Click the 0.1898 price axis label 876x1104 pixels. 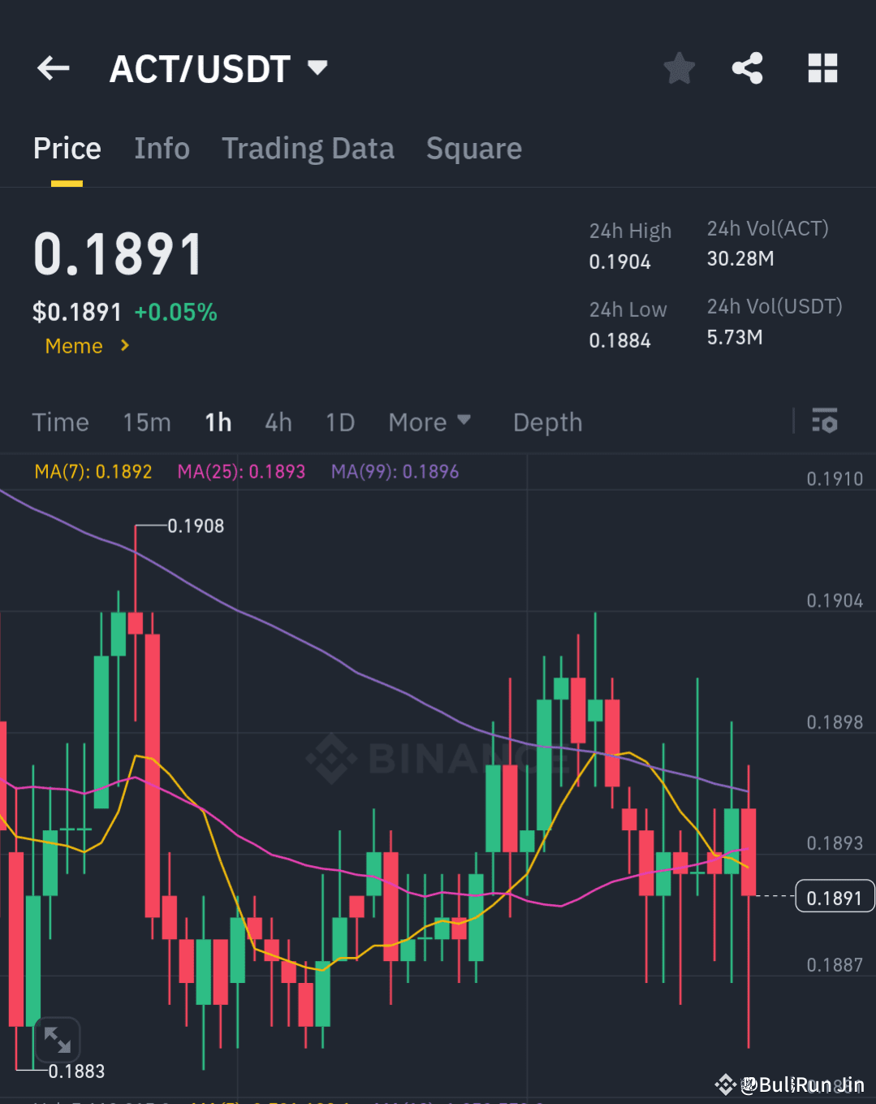click(x=835, y=722)
